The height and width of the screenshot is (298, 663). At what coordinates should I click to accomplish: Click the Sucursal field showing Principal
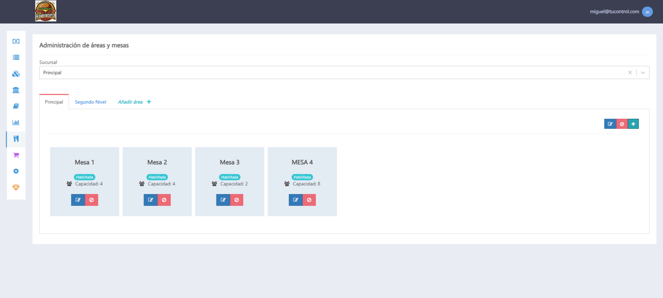point(344,72)
